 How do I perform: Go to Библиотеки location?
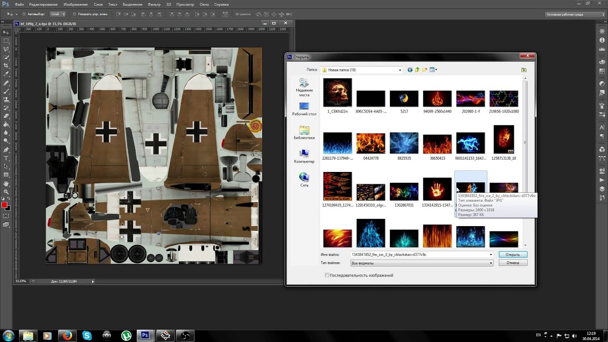coord(304,133)
